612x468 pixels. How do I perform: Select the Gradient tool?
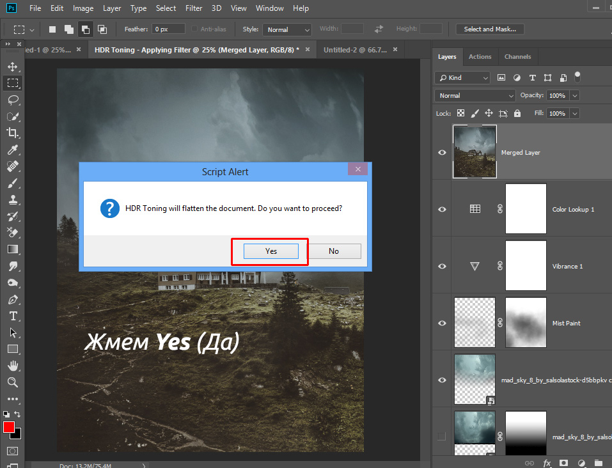(13, 249)
